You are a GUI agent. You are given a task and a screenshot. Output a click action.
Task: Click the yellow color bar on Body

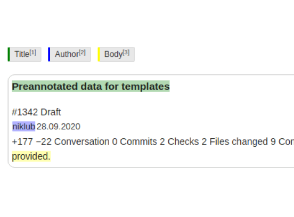99,54
